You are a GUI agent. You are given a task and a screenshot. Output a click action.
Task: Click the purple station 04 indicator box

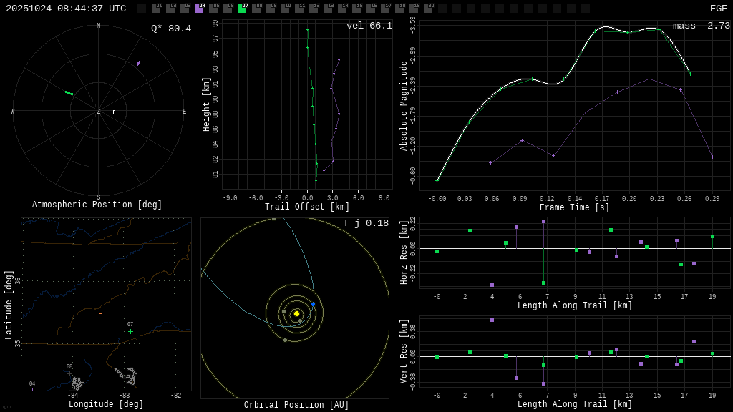[x=199, y=9]
